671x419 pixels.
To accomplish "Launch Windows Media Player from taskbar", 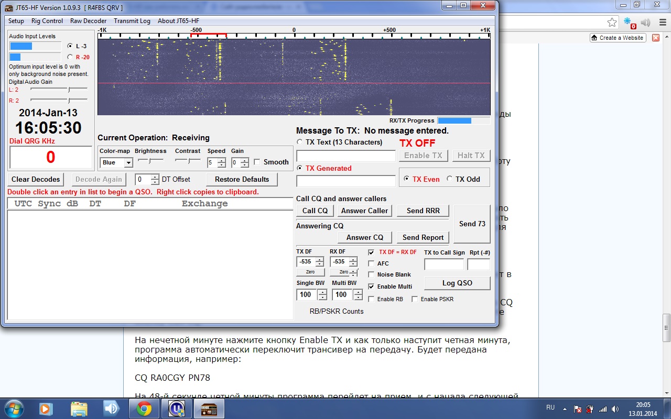I will pos(46,409).
